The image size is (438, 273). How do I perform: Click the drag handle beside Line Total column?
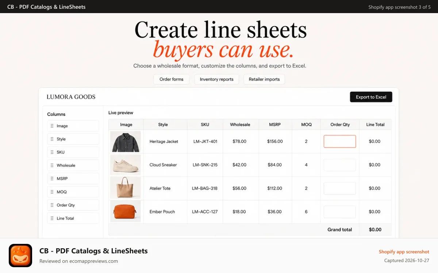(52, 218)
